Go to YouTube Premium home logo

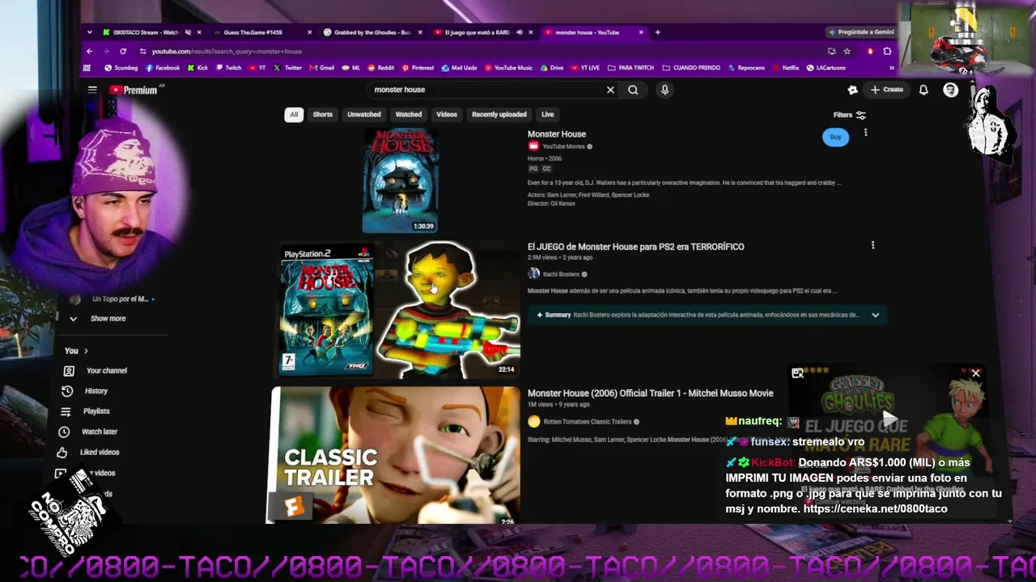133,90
